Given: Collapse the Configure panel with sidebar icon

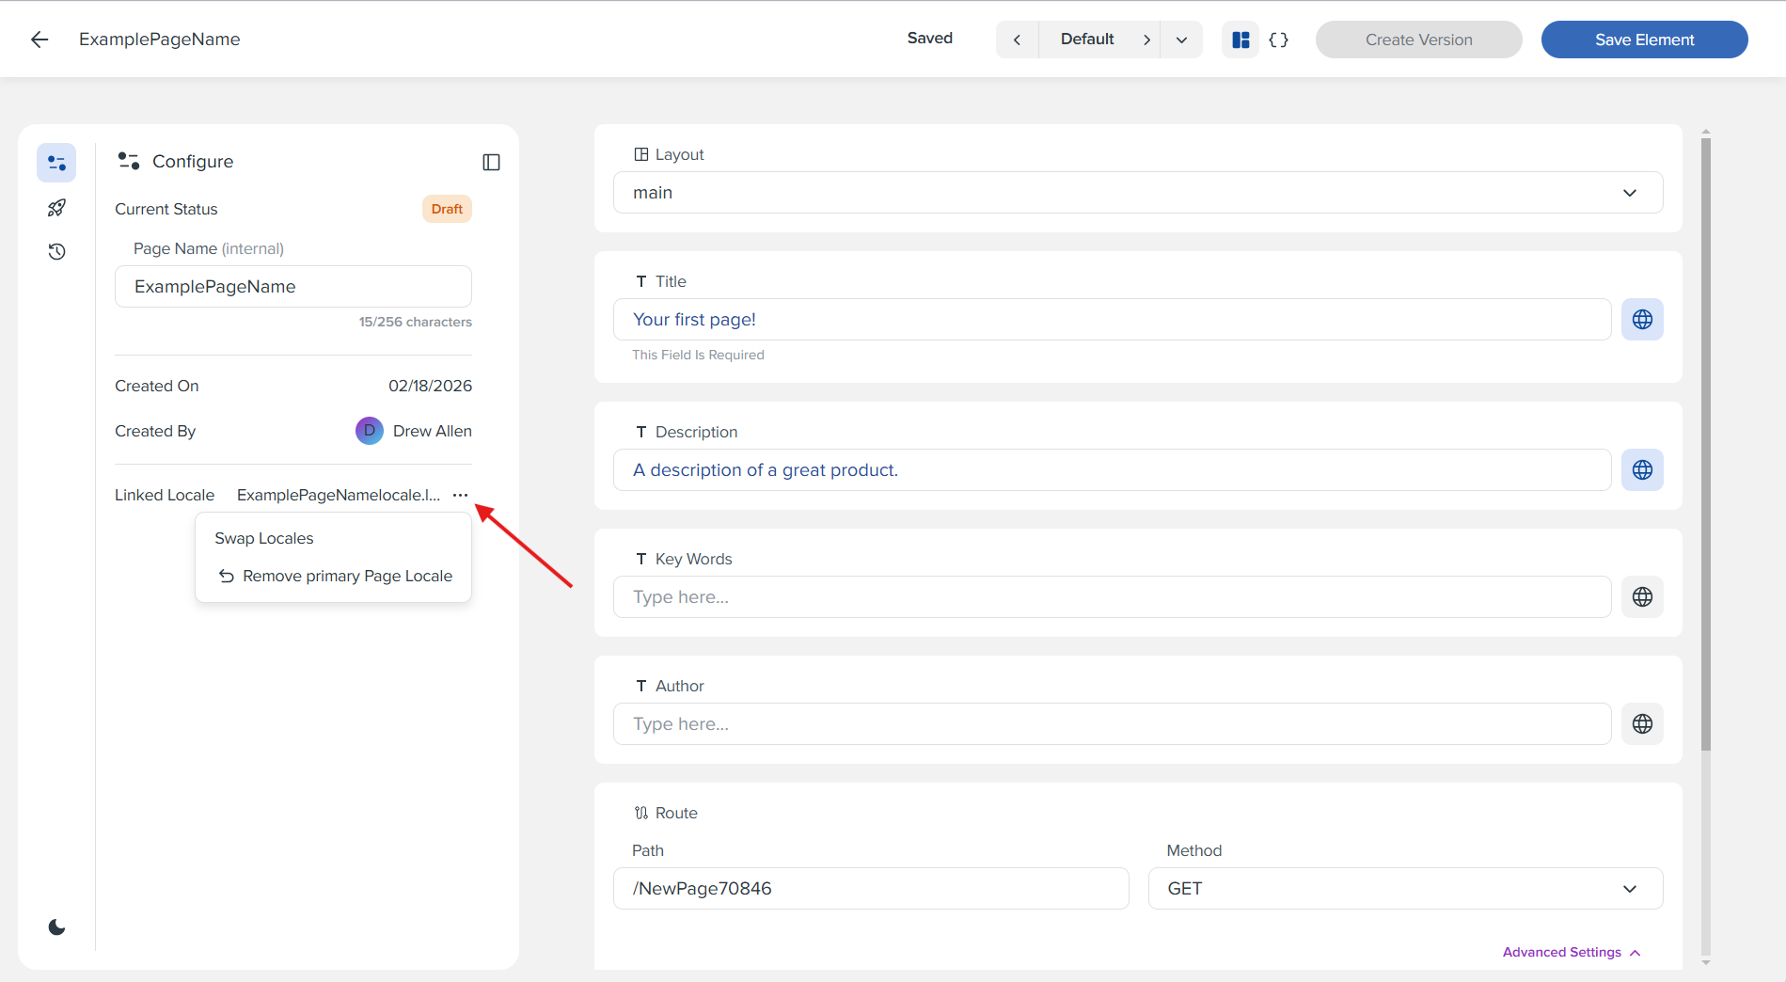Looking at the screenshot, I should point(491,161).
